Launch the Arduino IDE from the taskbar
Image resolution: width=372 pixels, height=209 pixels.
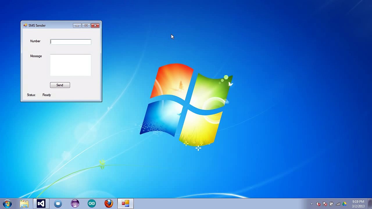92,203
